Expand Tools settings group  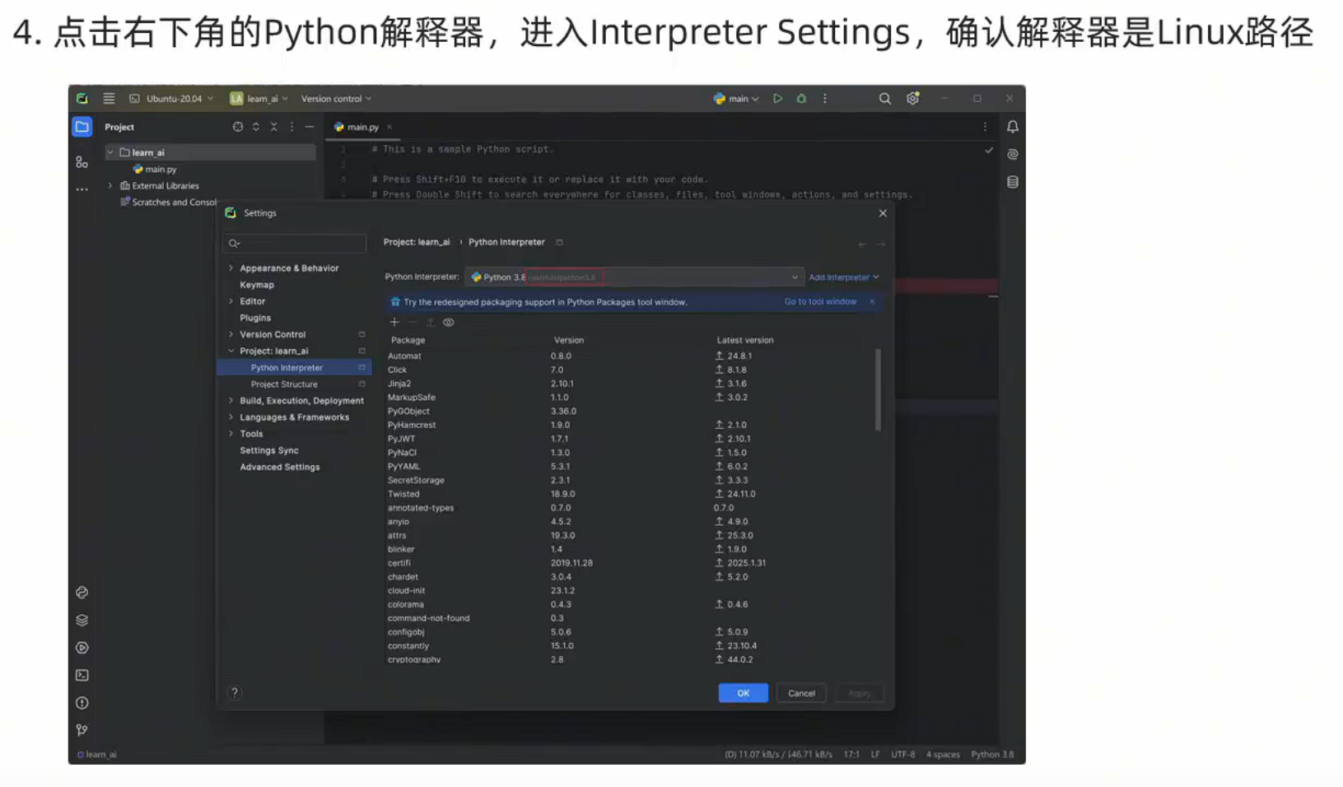231,434
